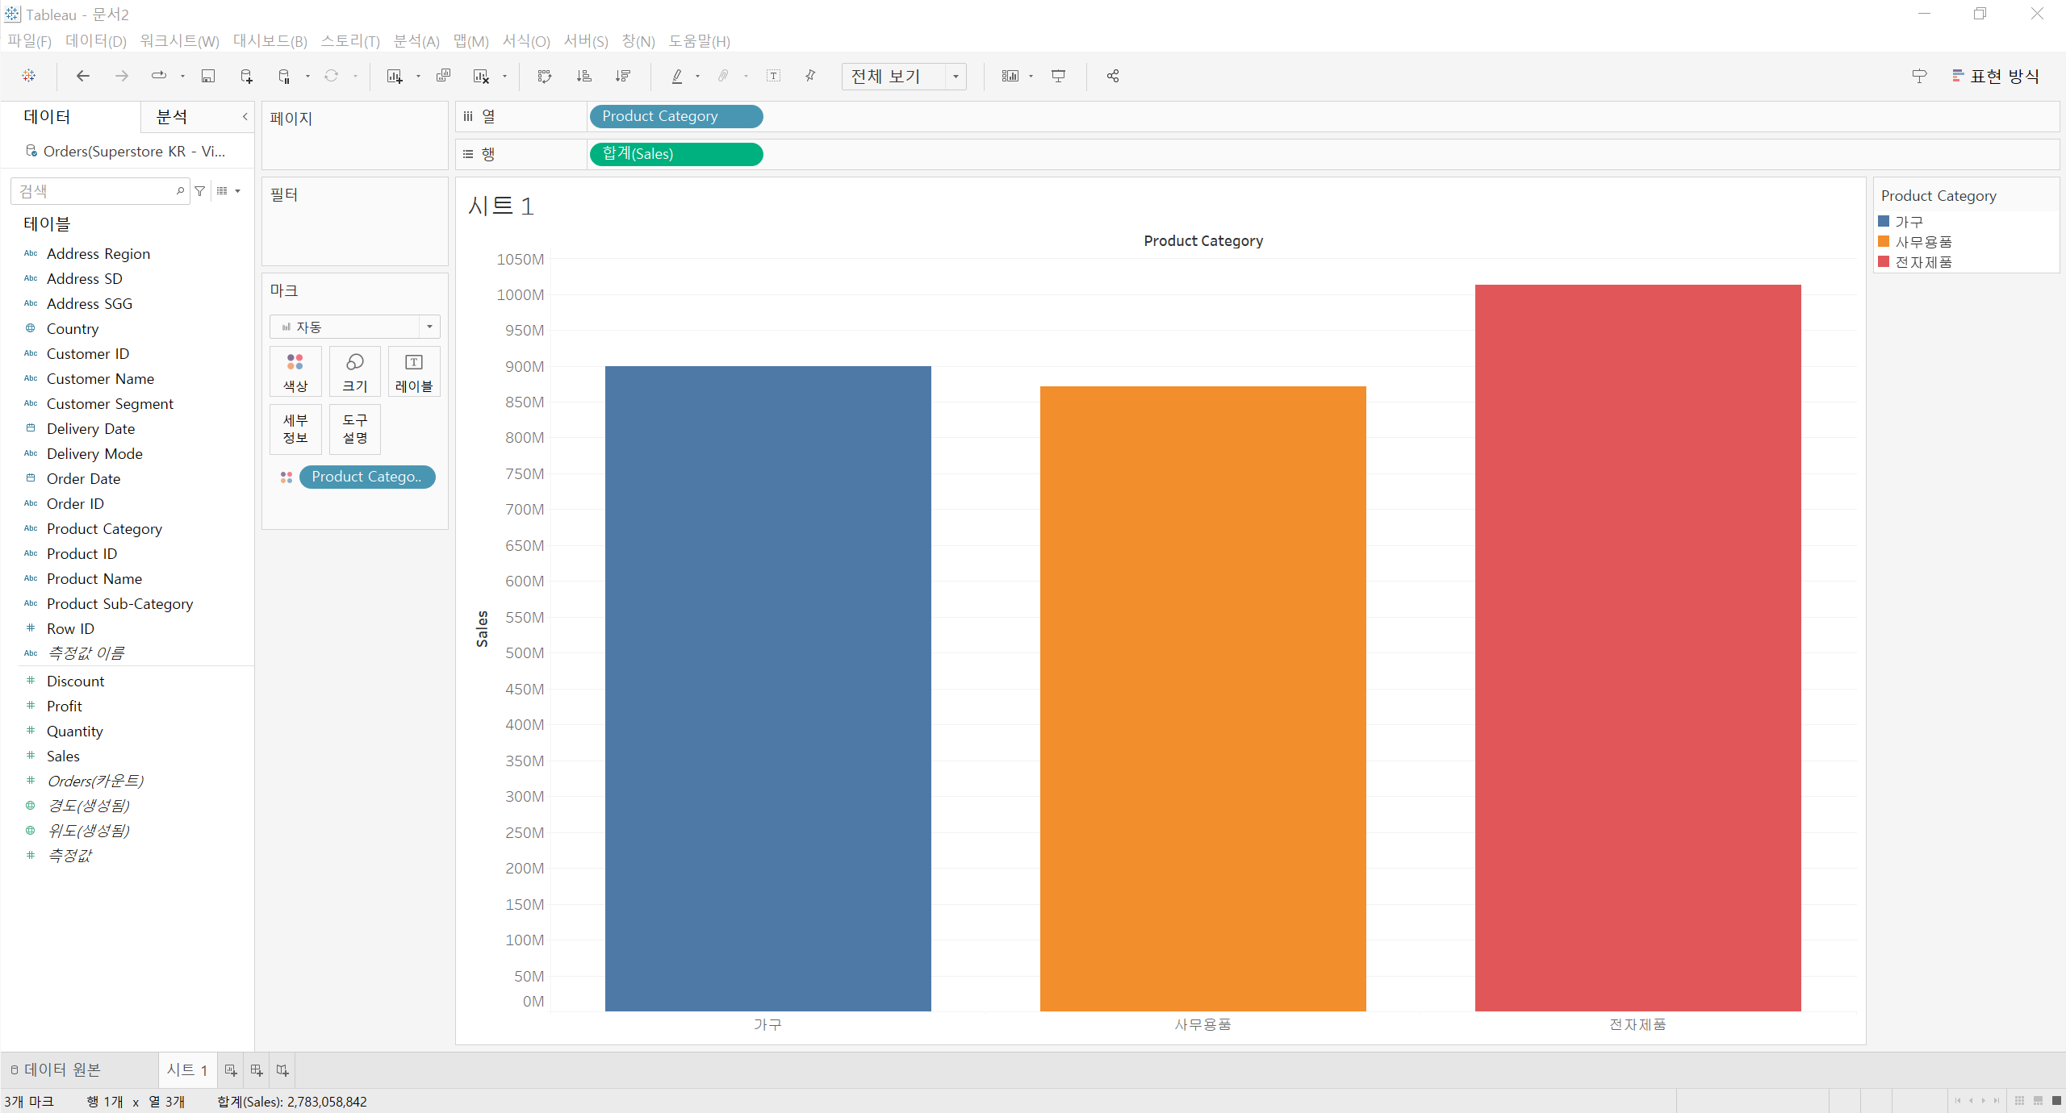Click the 사무용품 orange legend swatch
Screen dimensions: 2066x1113
[1884, 241]
